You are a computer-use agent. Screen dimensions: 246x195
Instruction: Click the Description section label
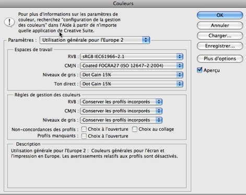[x=28, y=144]
